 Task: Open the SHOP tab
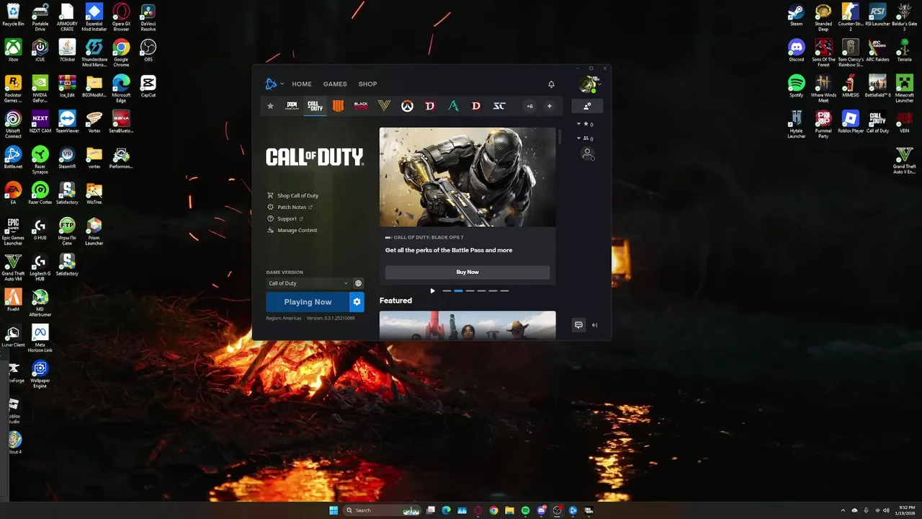pos(368,84)
